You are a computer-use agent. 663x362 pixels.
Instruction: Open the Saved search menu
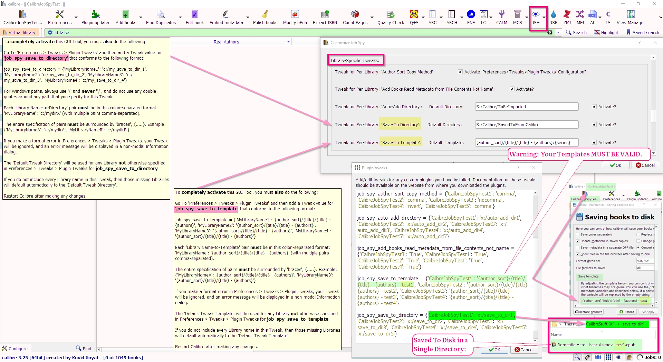tap(643, 32)
